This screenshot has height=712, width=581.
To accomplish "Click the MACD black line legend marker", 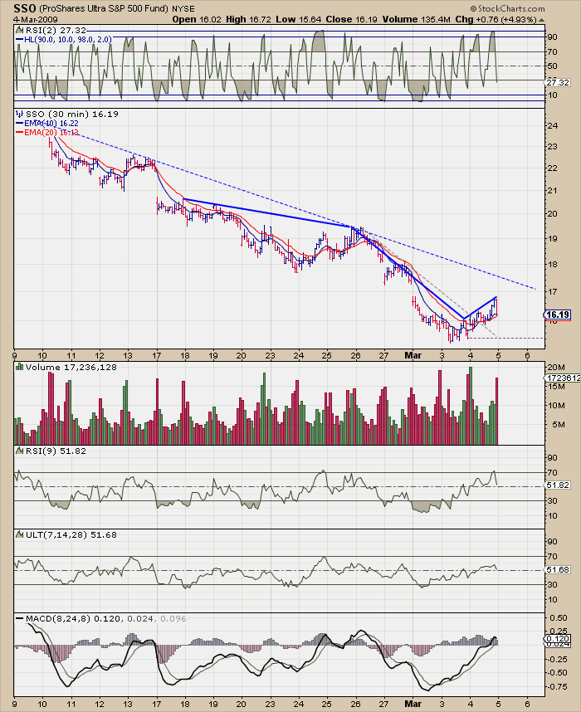I will (20, 618).
